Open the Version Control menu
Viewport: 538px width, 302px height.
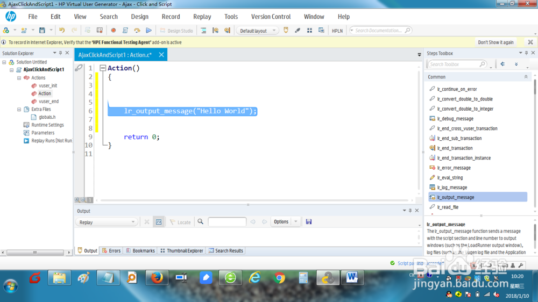click(271, 17)
